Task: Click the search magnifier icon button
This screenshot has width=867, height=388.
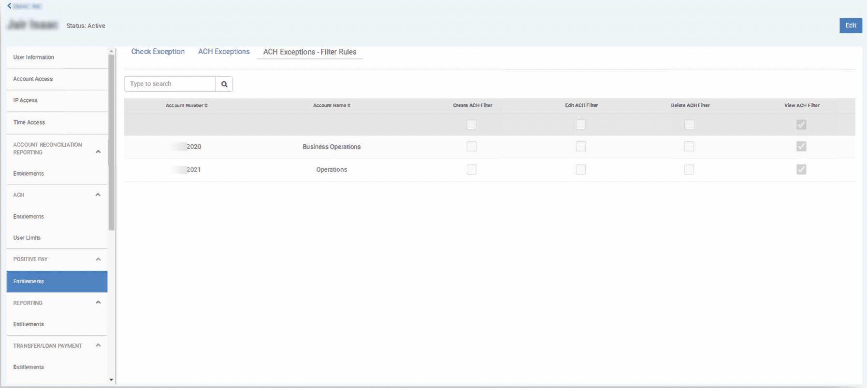Action: (x=224, y=84)
